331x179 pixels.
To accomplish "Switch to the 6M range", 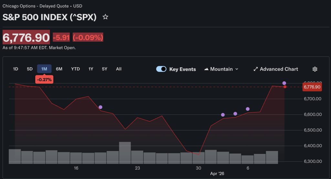I will pyautogui.click(x=59, y=69).
